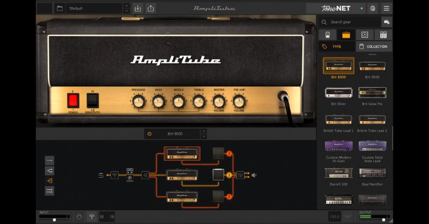Screen dimensions: 429x224
Task: Select cabinet number 3 in chain
Action: (218, 153)
